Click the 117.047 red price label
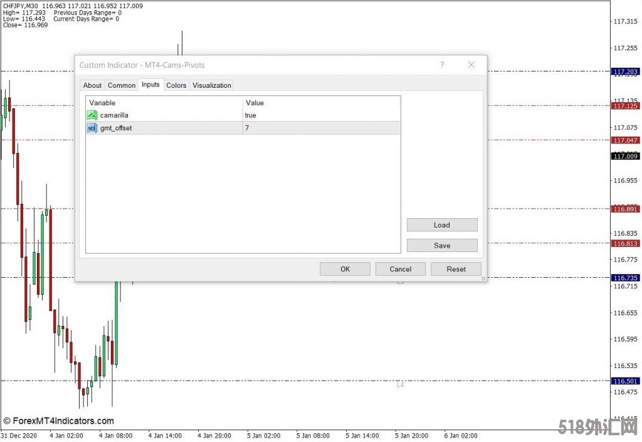The image size is (642, 442). [x=625, y=140]
